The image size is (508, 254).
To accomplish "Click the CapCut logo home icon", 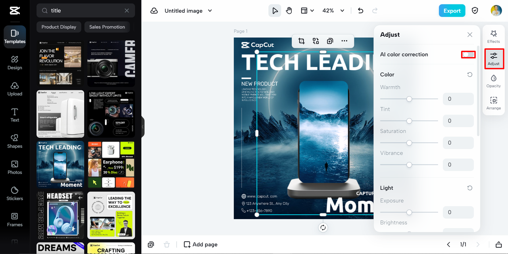I will pyautogui.click(x=15, y=11).
